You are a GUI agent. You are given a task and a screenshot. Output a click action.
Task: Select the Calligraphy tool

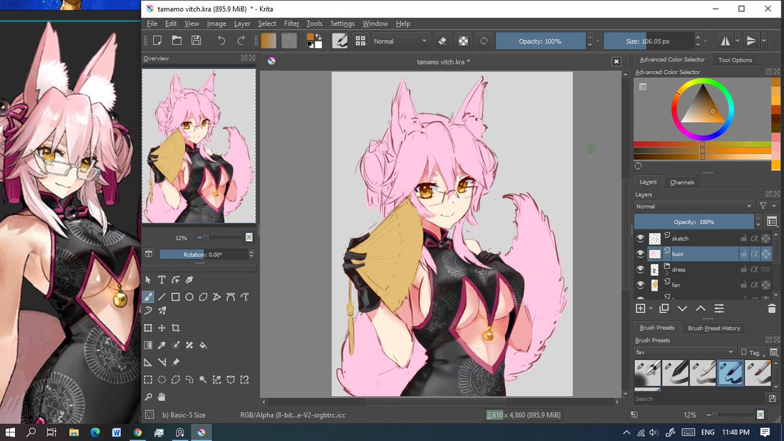coord(189,280)
